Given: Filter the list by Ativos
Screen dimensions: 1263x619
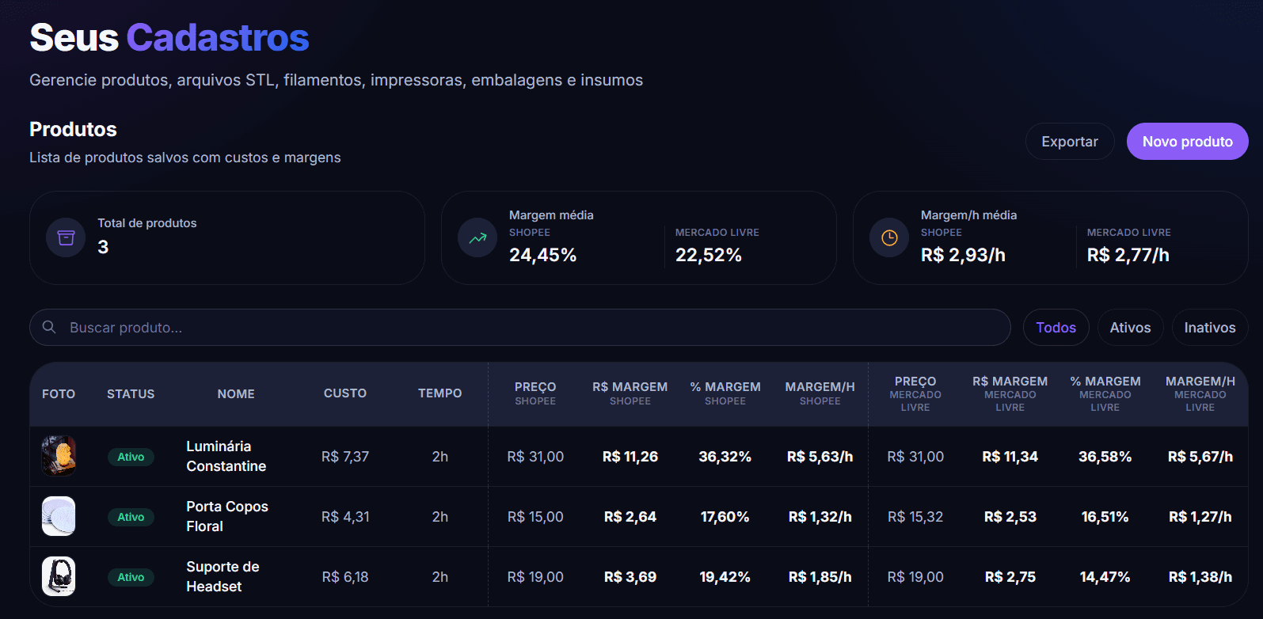Looking at the screenshot, I should 1130,327.
